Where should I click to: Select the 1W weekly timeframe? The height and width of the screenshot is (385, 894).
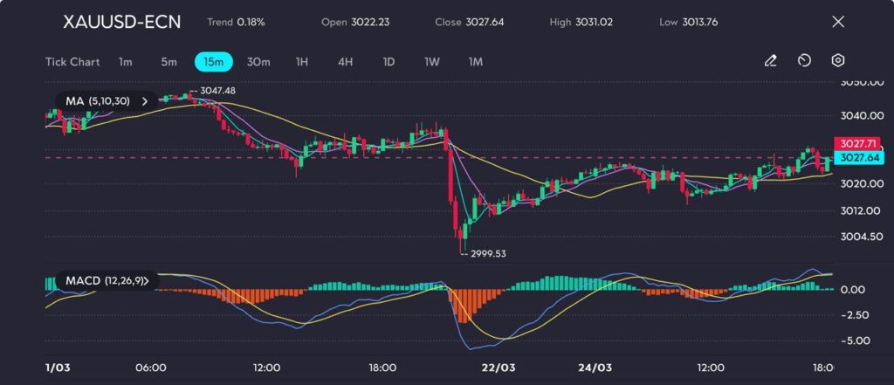click(x=432, y=62)
